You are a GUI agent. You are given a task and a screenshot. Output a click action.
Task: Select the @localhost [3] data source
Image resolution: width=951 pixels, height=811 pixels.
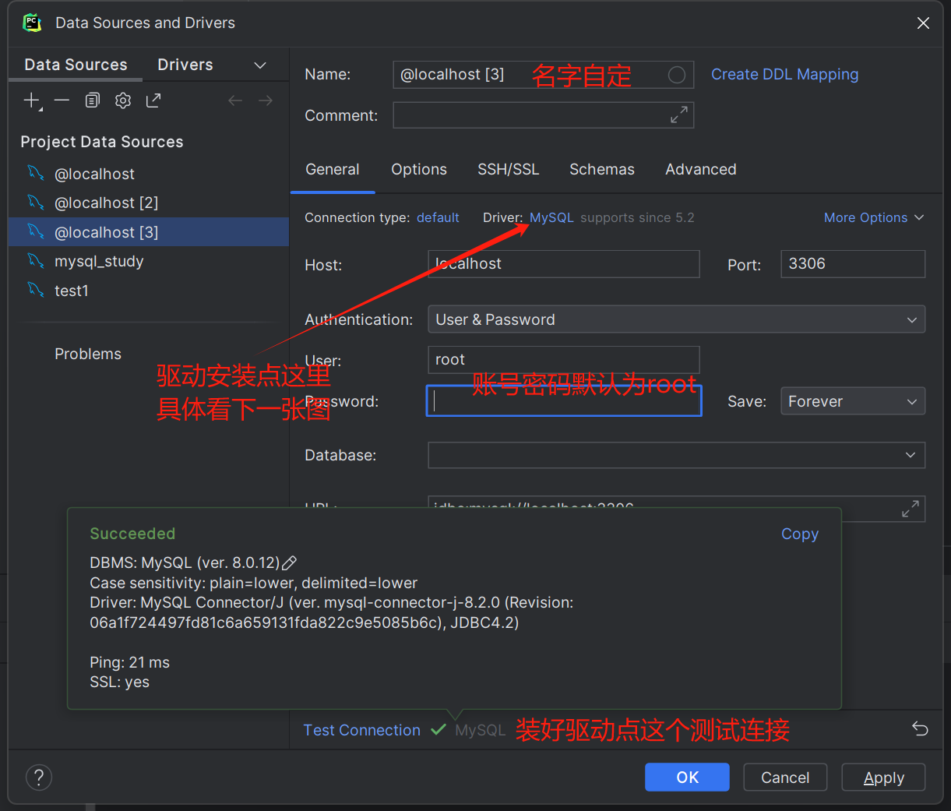[x=149, y=232]
